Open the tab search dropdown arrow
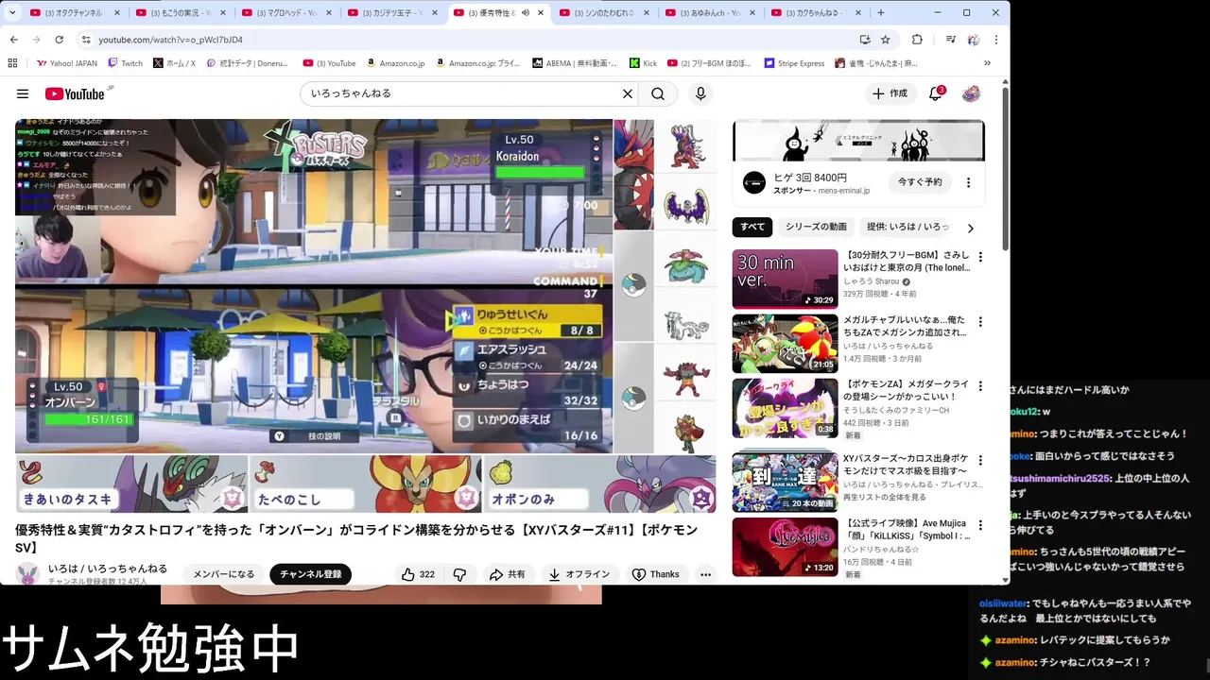Image resolution: width=1210 pixels, height=680 pixels. tap(12, 12)
